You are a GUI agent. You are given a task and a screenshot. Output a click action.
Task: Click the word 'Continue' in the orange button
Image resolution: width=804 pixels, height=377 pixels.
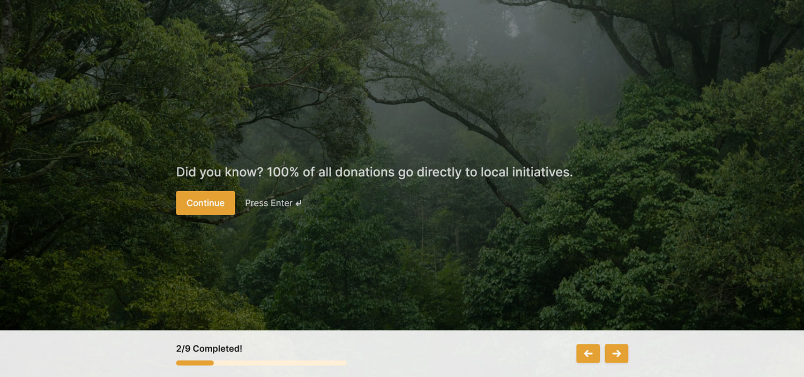tap(205, 203)
